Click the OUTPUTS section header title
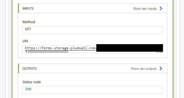184x98 pixels. point(29,69)
